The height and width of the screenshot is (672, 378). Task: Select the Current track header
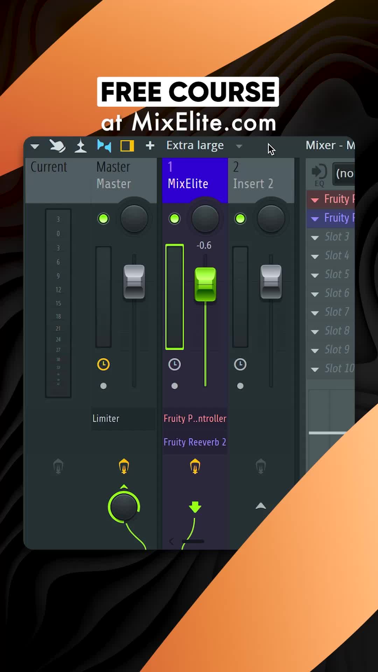point(58,180)
